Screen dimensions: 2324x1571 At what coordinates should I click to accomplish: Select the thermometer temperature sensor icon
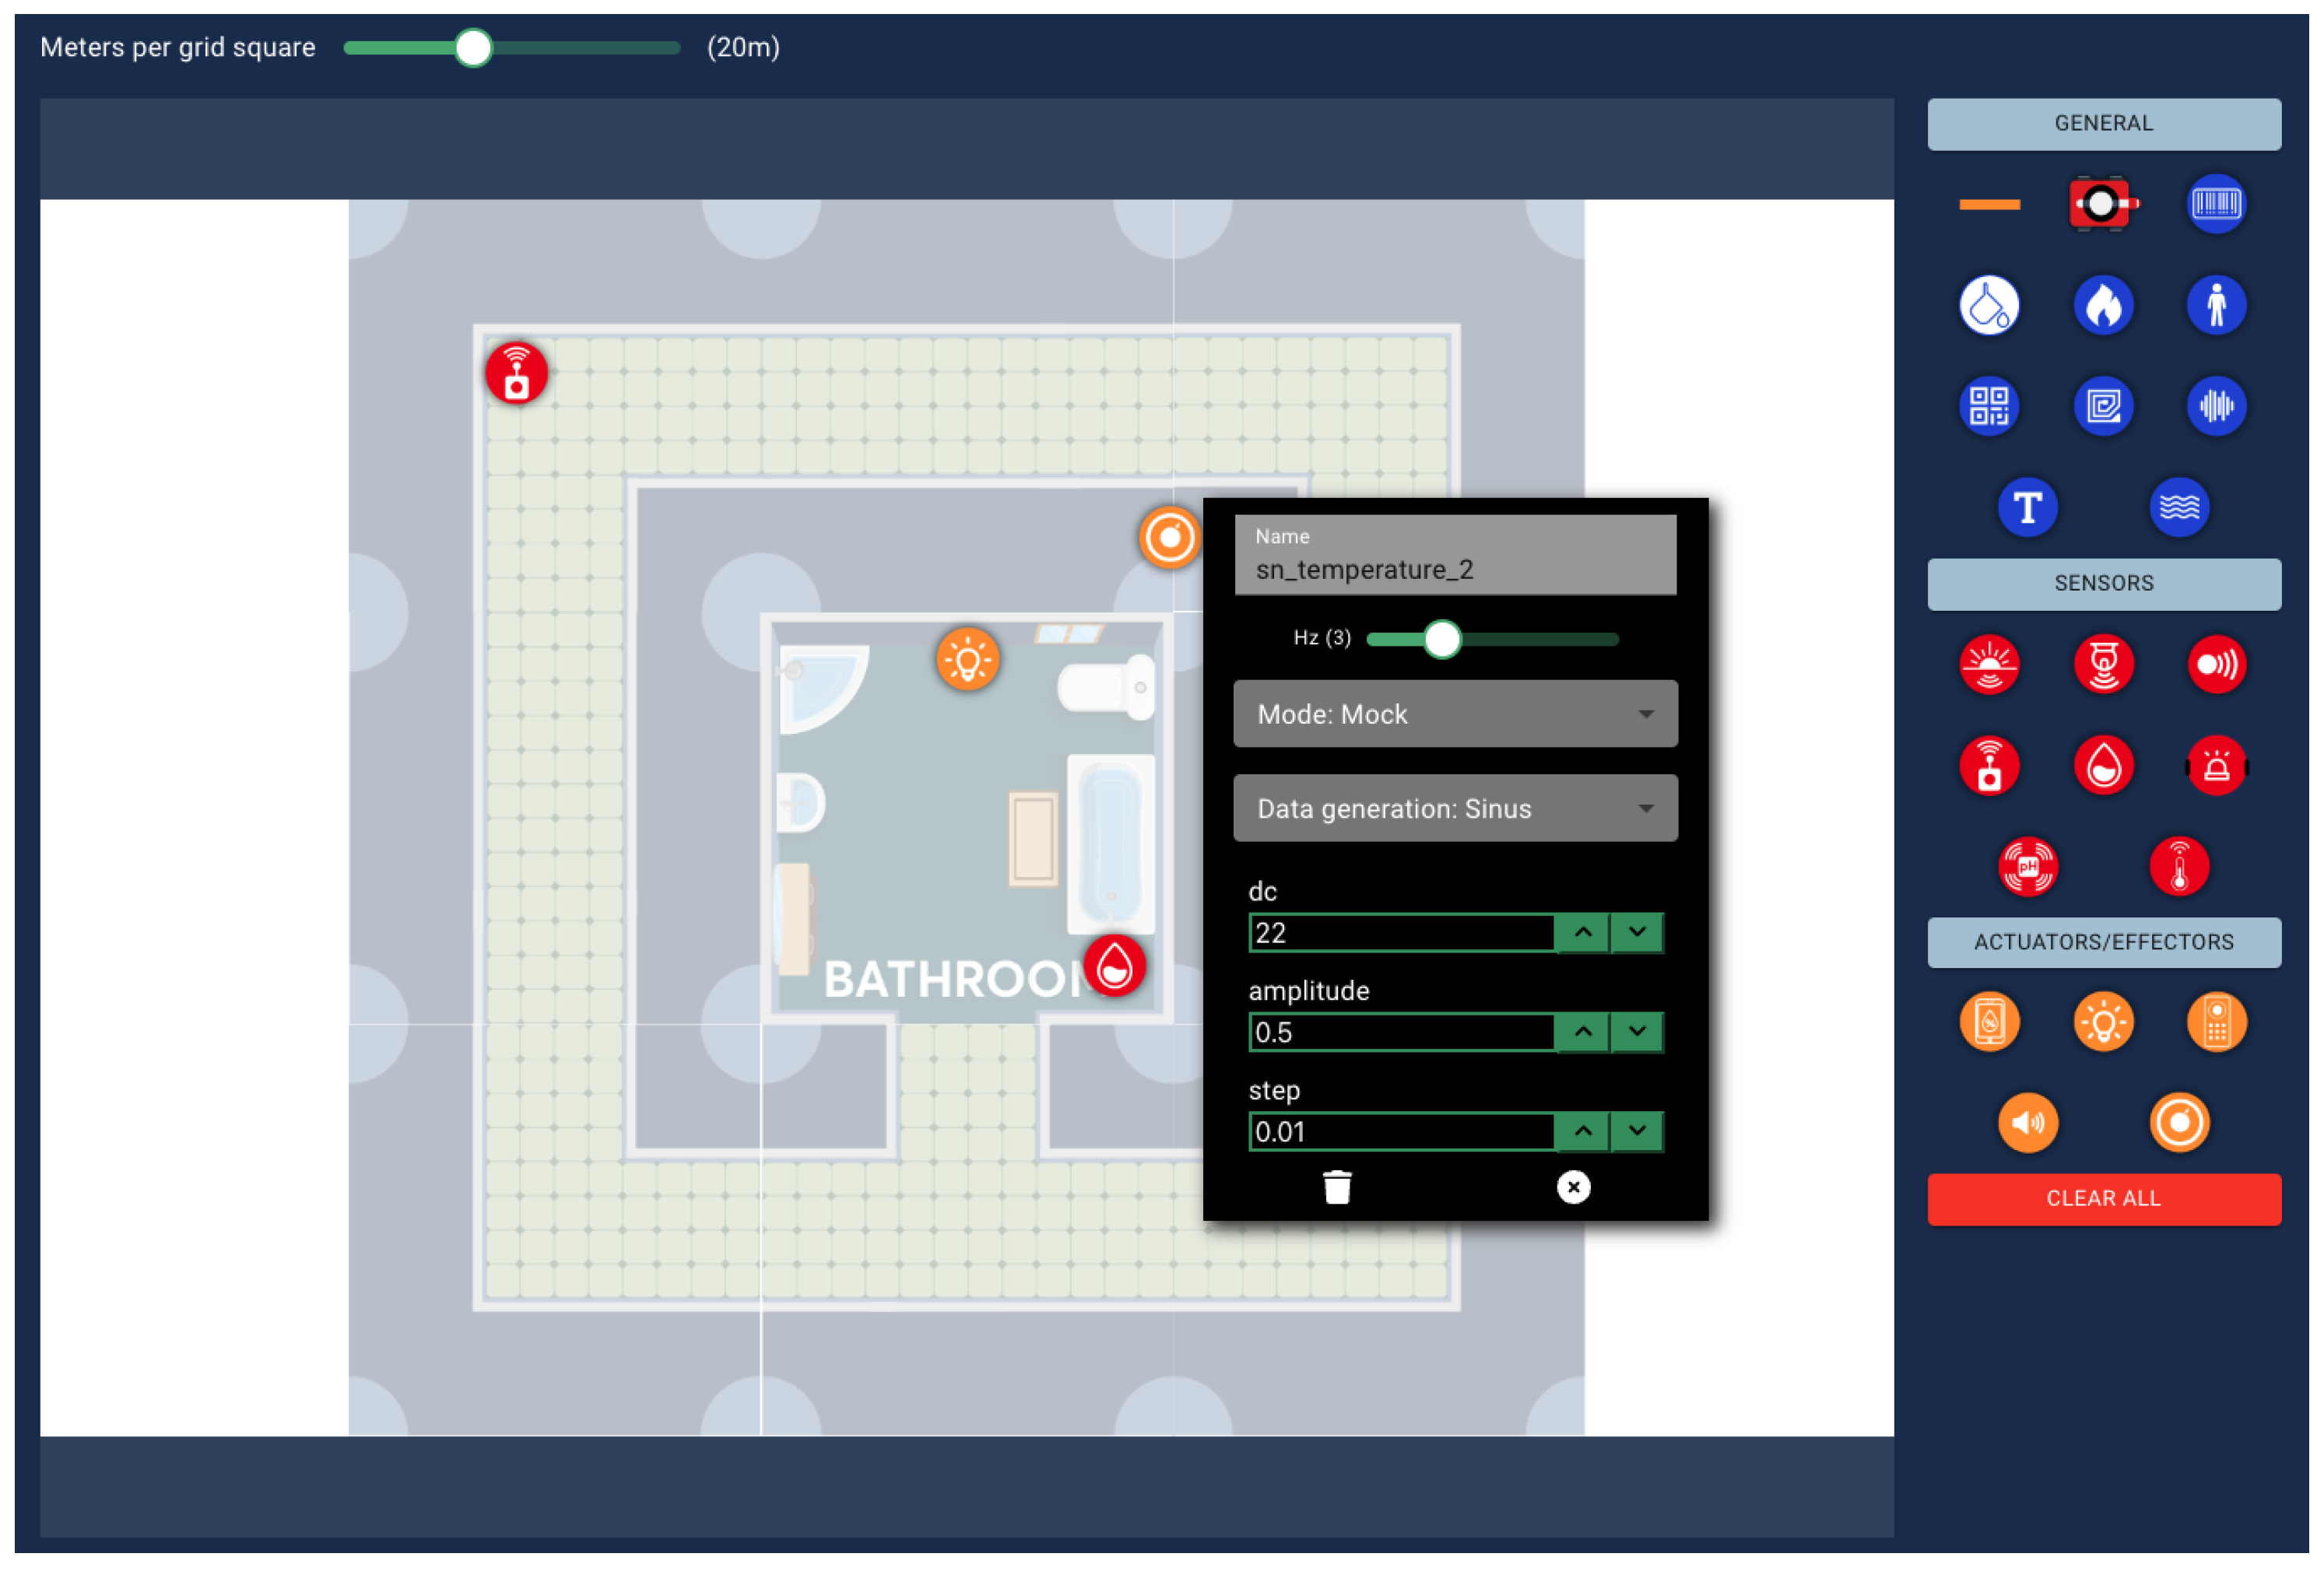pyautogui.click(x=2179, y=866)
